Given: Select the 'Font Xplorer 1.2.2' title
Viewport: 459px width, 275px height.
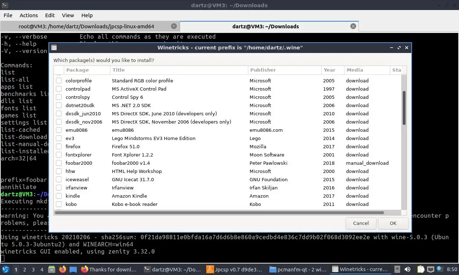Looking at the screenshot, I should (x=132, y=155).
